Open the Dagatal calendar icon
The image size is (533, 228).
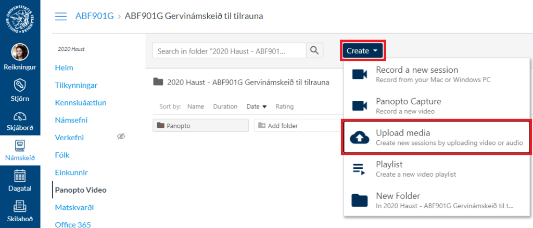pos(20,176)
